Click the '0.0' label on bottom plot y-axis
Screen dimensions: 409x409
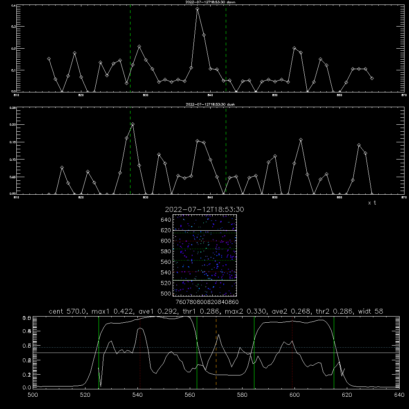click(27, 388)
